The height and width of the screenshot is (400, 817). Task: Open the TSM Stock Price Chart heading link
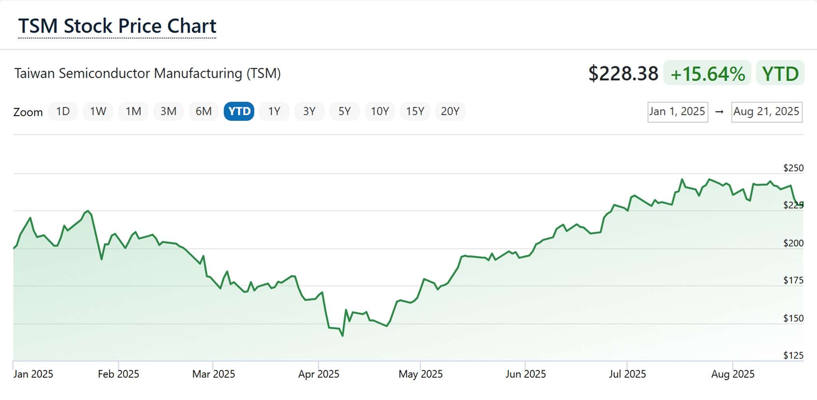(117, 26)
